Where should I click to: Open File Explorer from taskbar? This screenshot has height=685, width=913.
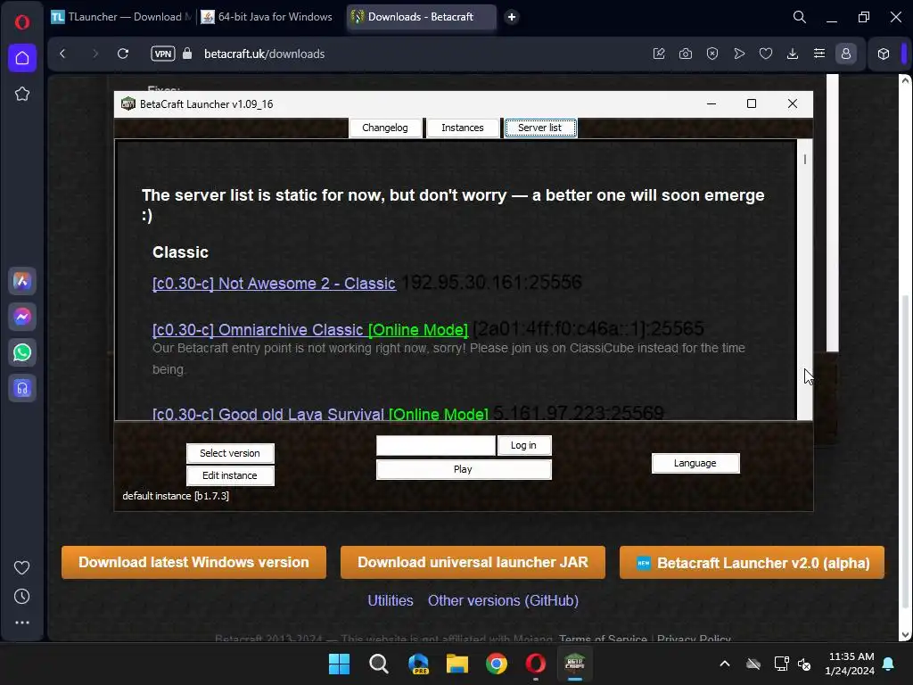pos(457,664)
